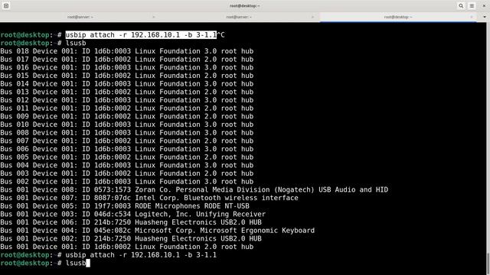The height and width of the screenshot is (275, 490).
Task: Click the first lsusb command line
Action: [43, 43]
